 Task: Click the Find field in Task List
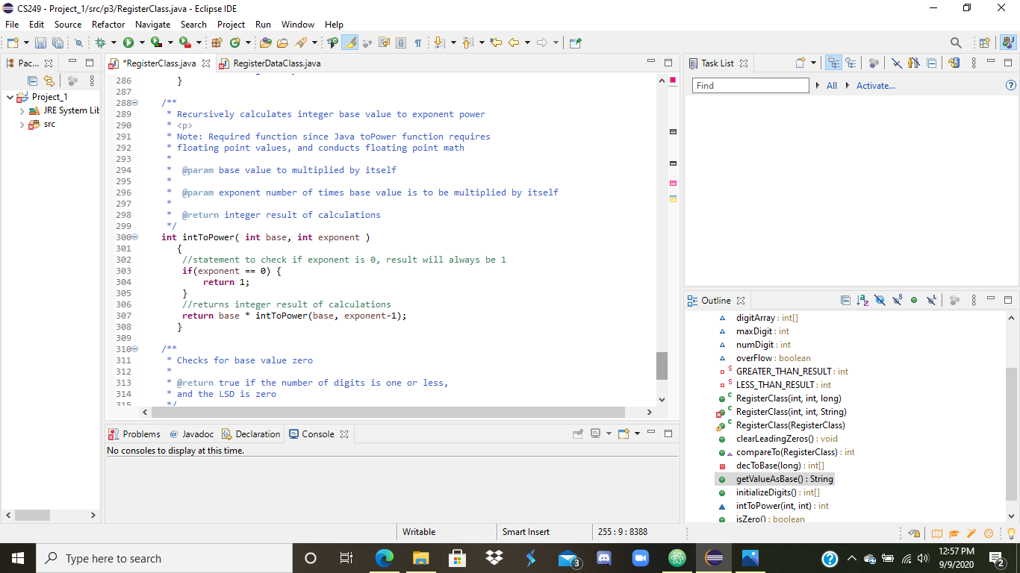[x=750, y=86]
